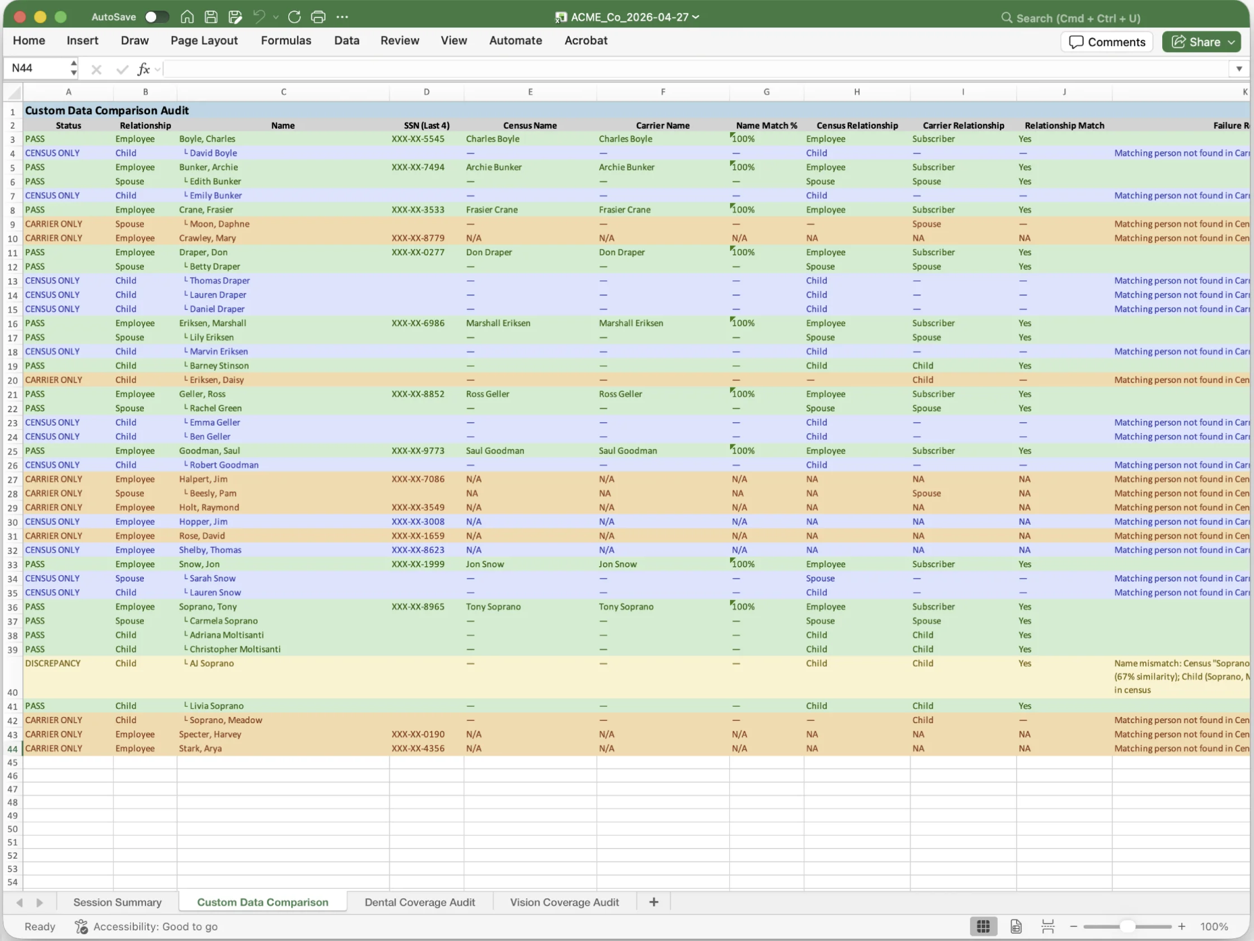
Task: Expand the undo history dropdown arrow
Action: pyautogui.click(x=275, y=17)
